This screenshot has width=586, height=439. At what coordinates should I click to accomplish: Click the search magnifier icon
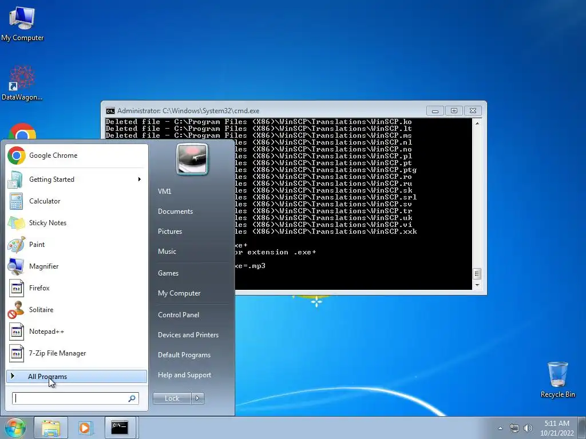click(x=132, y=398)
